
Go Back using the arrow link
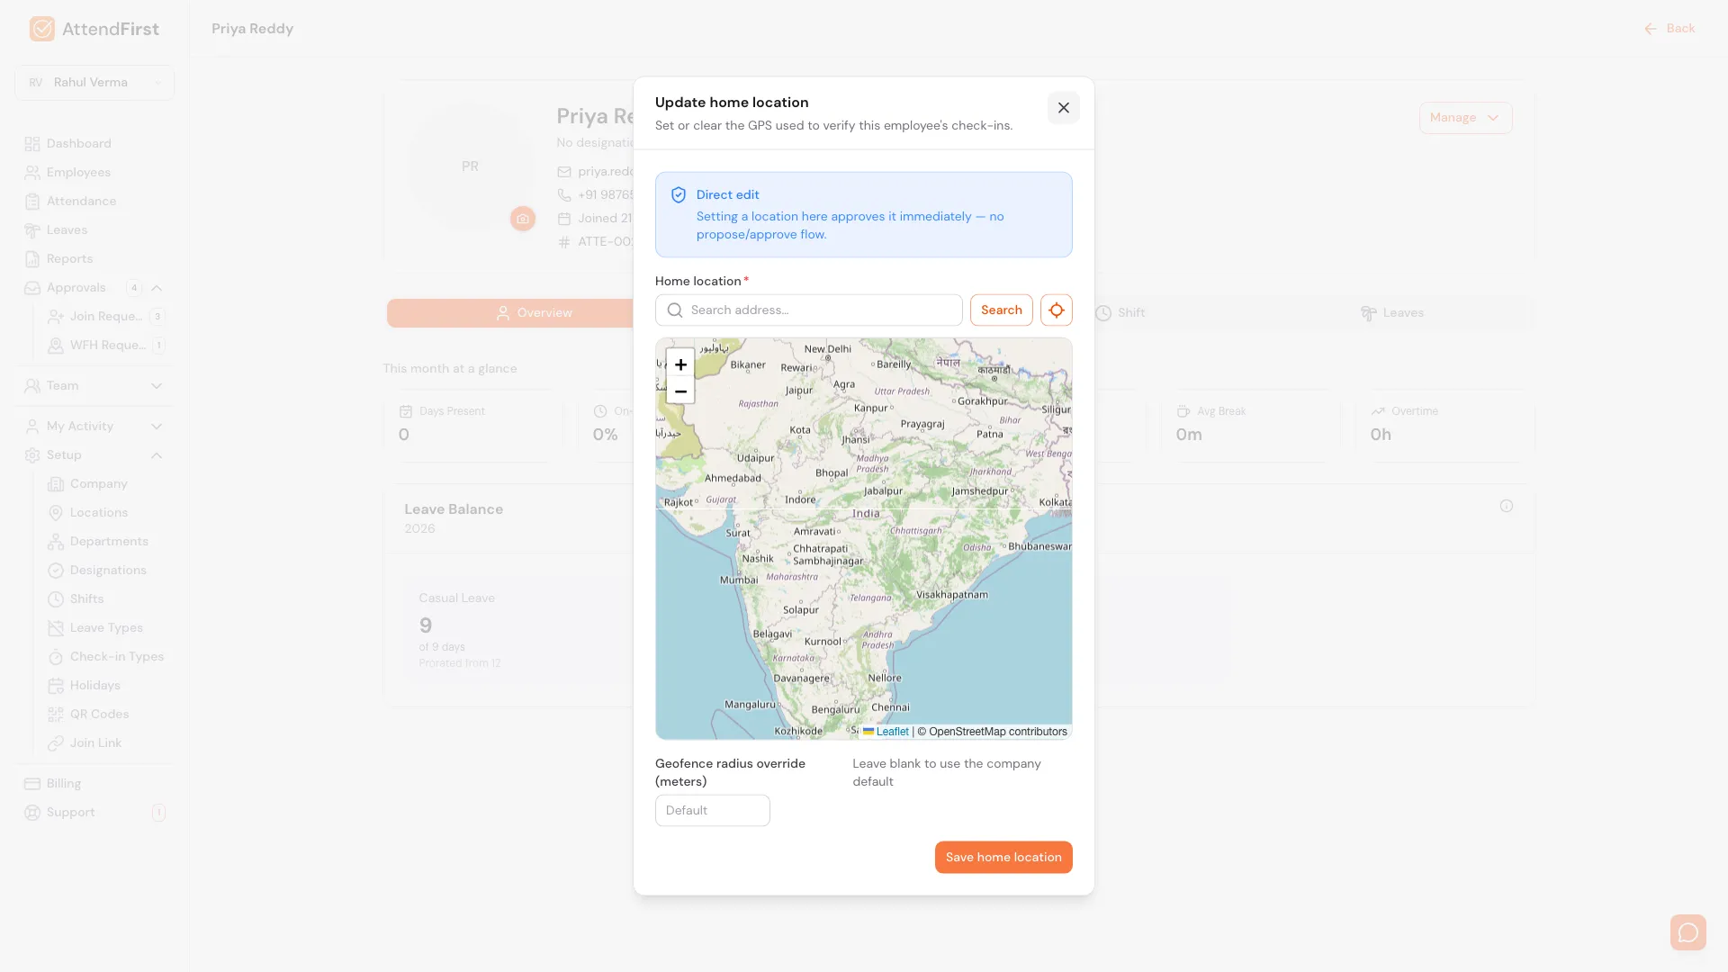point(1669,29)
